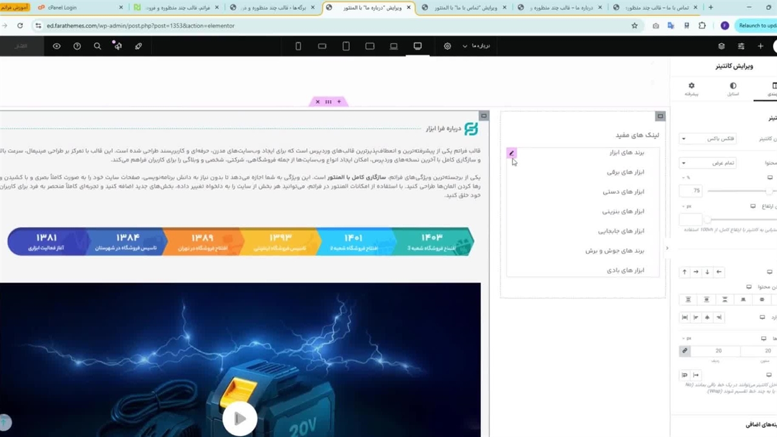This screenshot has height=437, width=777.
Task: Toggle linked gap values chain icon
Action: click(x=685, y=351)
